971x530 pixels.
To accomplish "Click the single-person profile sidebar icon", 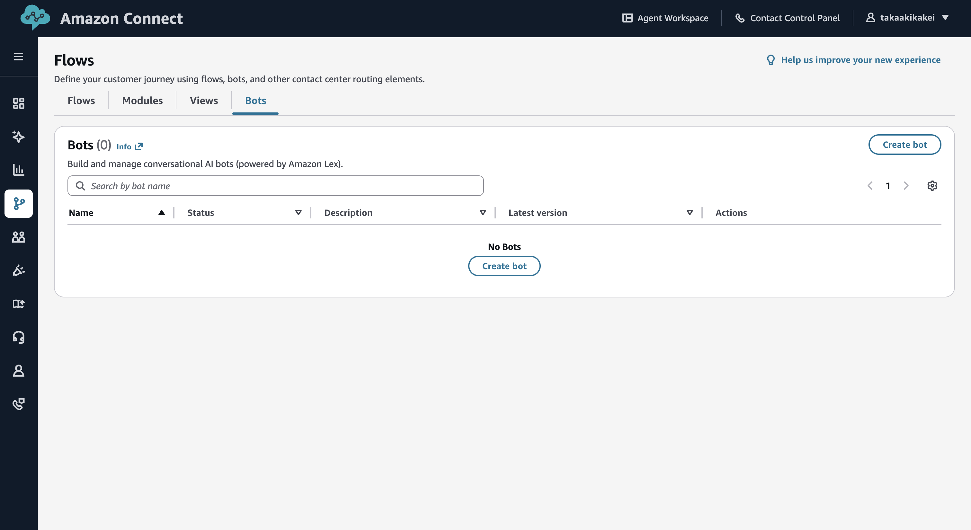I will pyautogui.click(x=18, y=371).
